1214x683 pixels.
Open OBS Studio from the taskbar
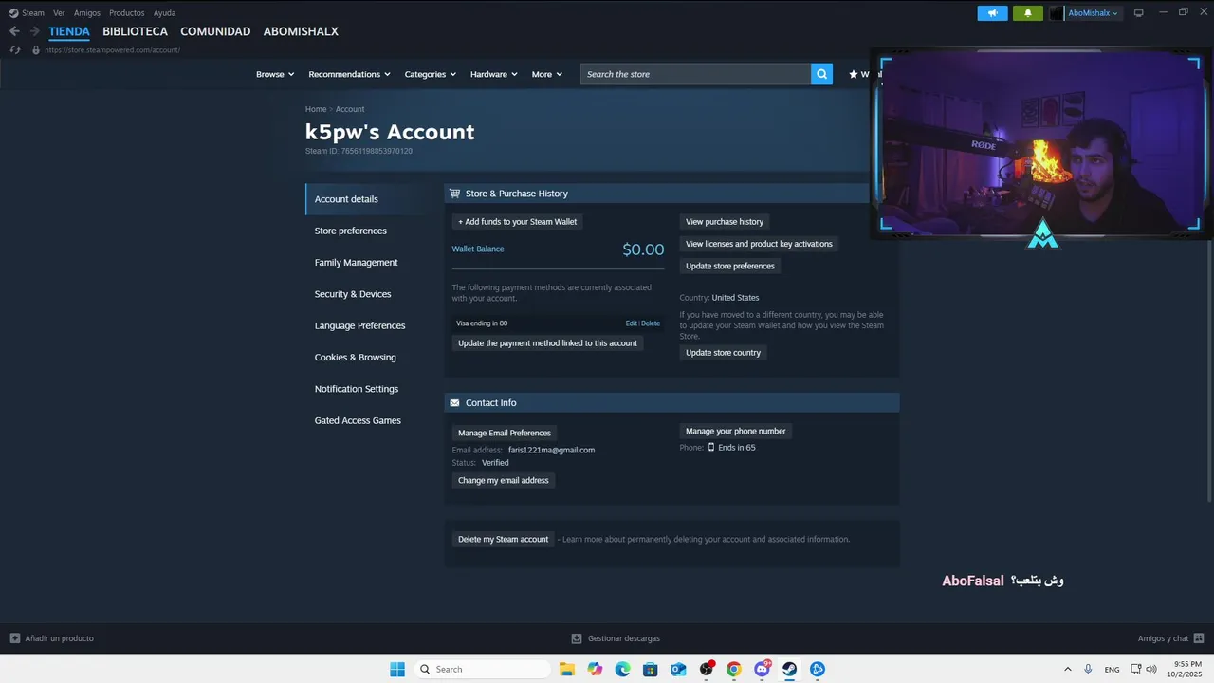tap(706, 669)
